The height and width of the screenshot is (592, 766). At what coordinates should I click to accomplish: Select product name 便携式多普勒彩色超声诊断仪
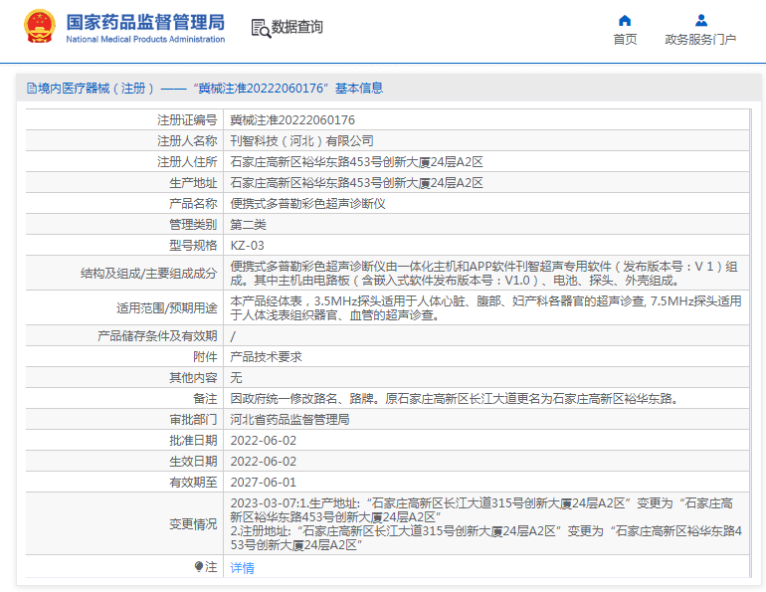pos(307,204)
